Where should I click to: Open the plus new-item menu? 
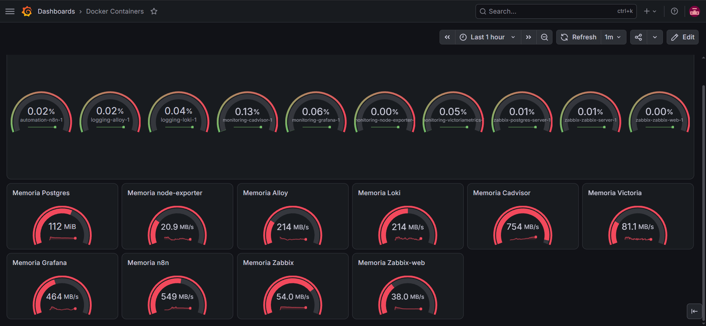650,11
